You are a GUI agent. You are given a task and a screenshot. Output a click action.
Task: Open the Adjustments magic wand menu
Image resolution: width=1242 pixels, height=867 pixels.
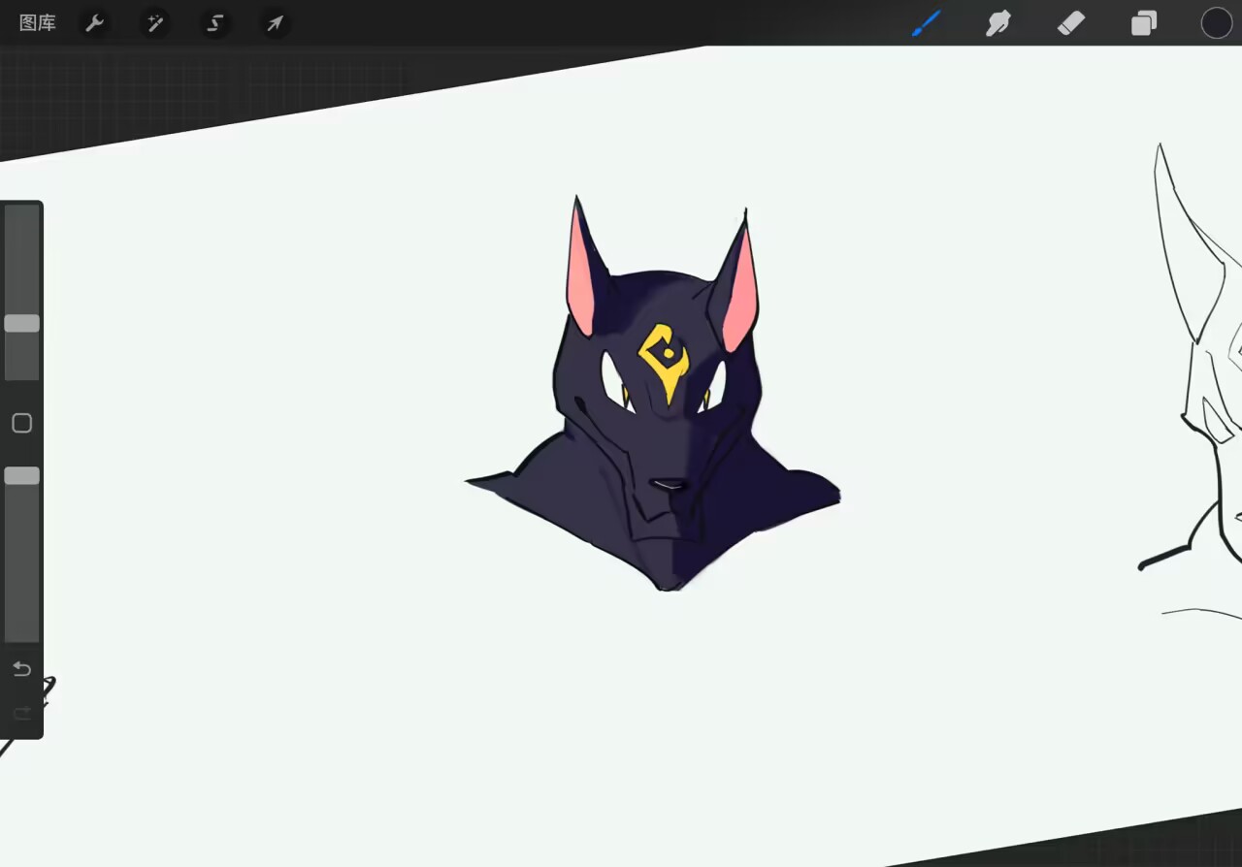click(x=154, y=23)
